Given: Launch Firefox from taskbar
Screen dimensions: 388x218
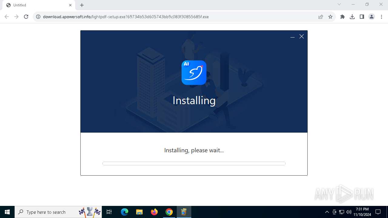Looking at the screenshot, I should [154, 212].
